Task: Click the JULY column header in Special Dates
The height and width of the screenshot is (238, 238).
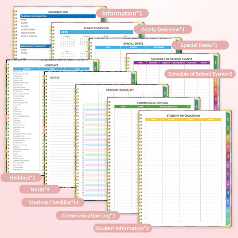Action: coord(108,47)
